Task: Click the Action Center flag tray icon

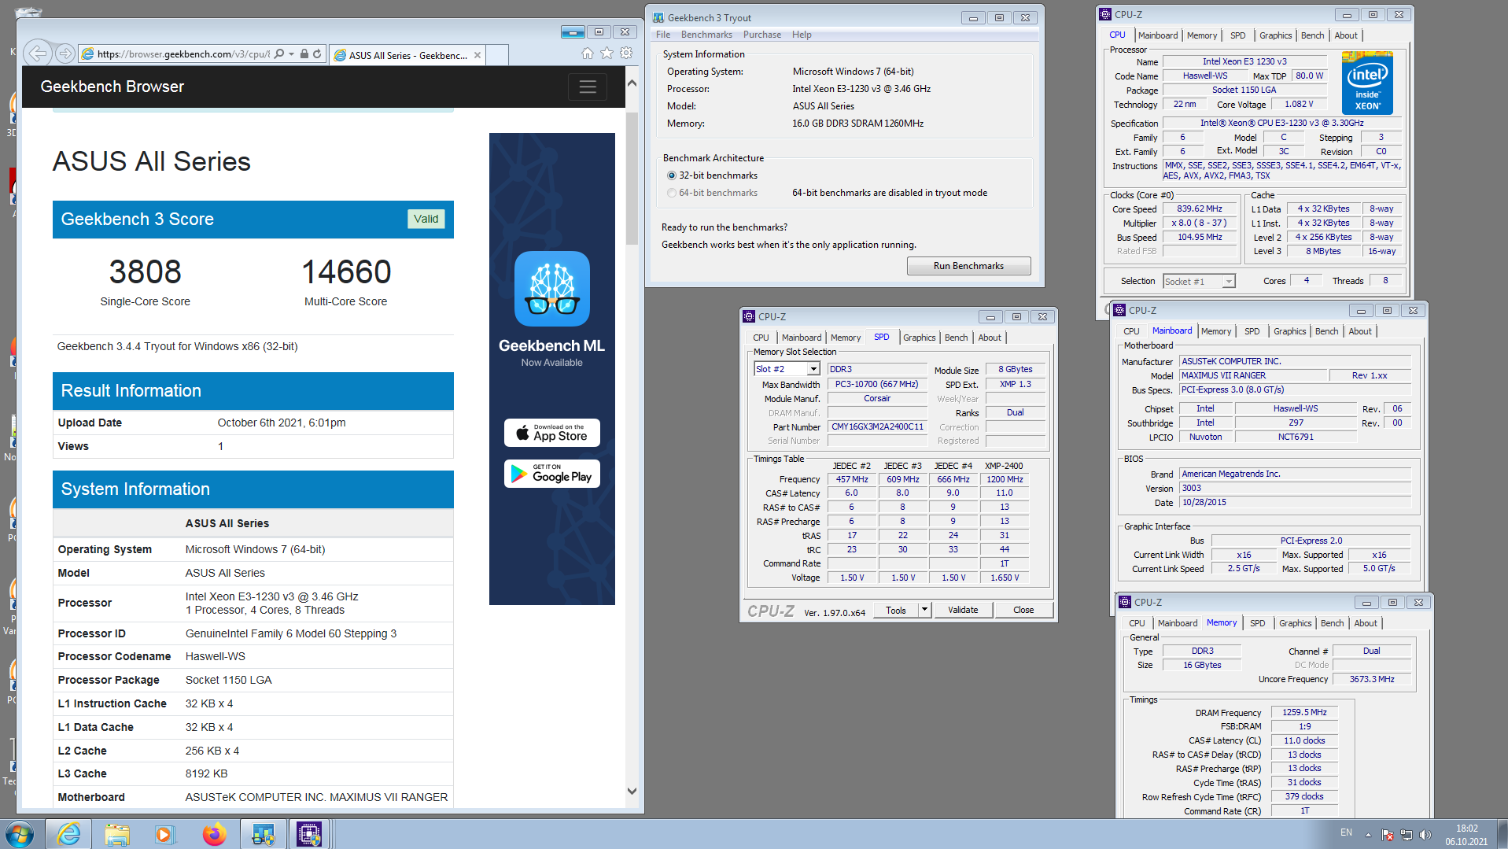Action: click(1387, 835)
